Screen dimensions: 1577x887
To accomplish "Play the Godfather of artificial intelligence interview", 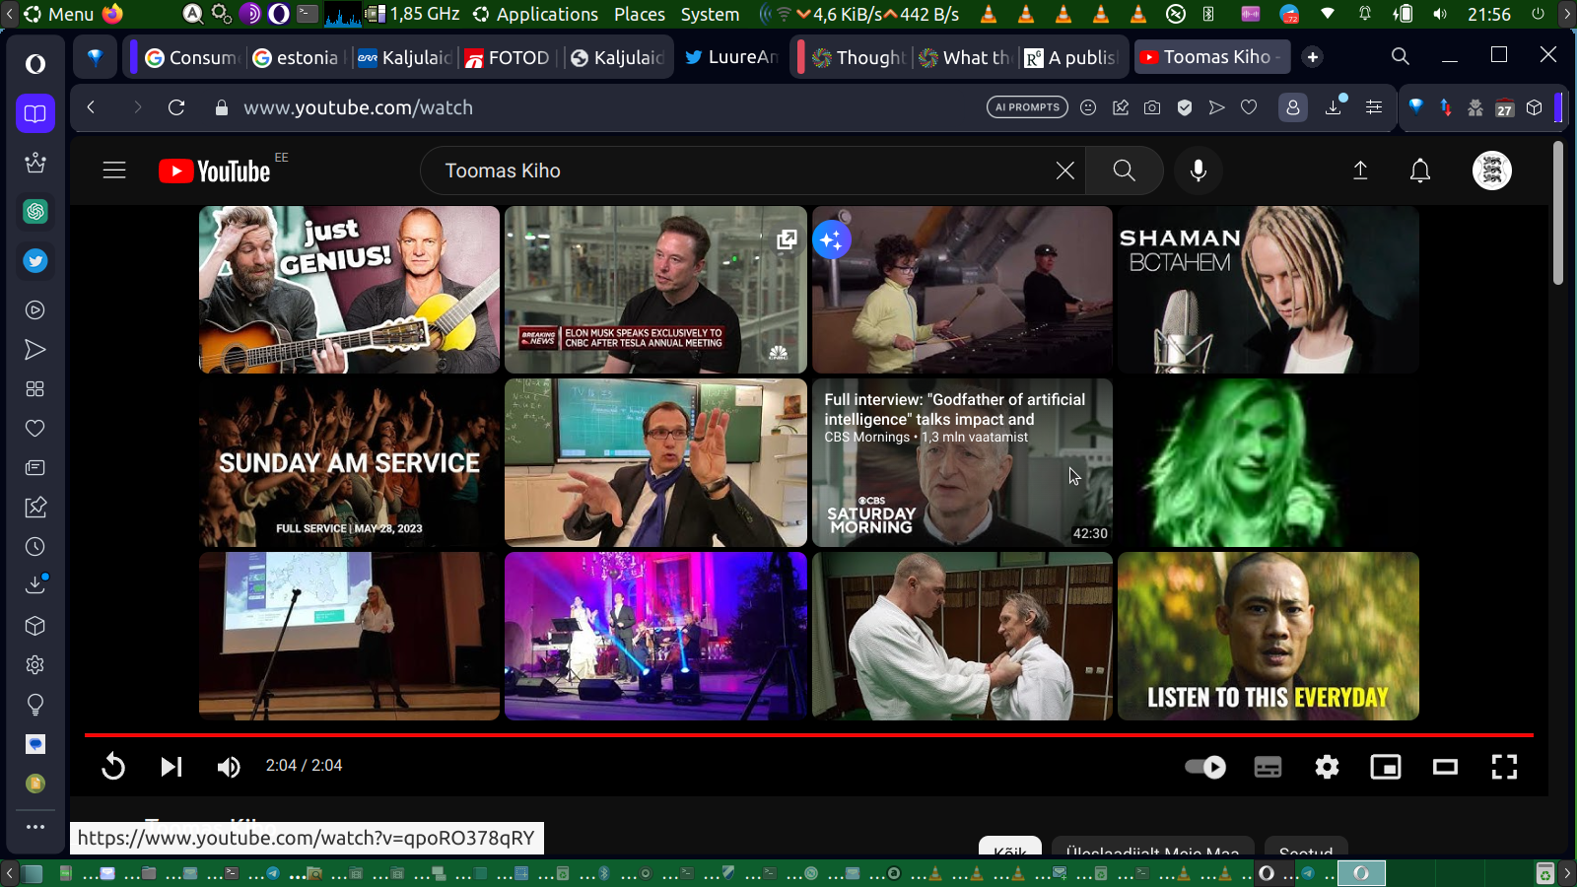I will click(962, 463).
